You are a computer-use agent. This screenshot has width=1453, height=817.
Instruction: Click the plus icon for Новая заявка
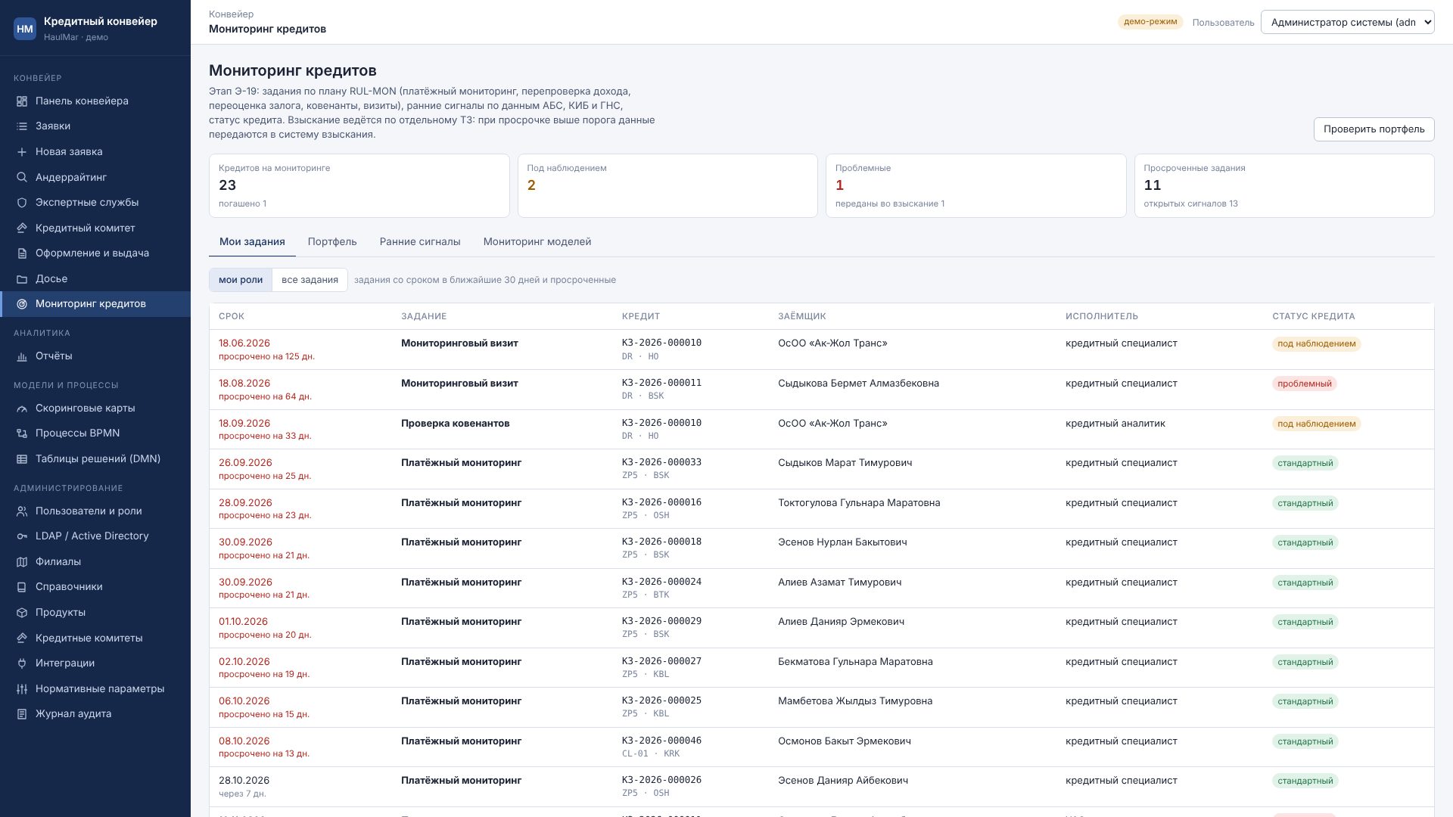(22, 152)
